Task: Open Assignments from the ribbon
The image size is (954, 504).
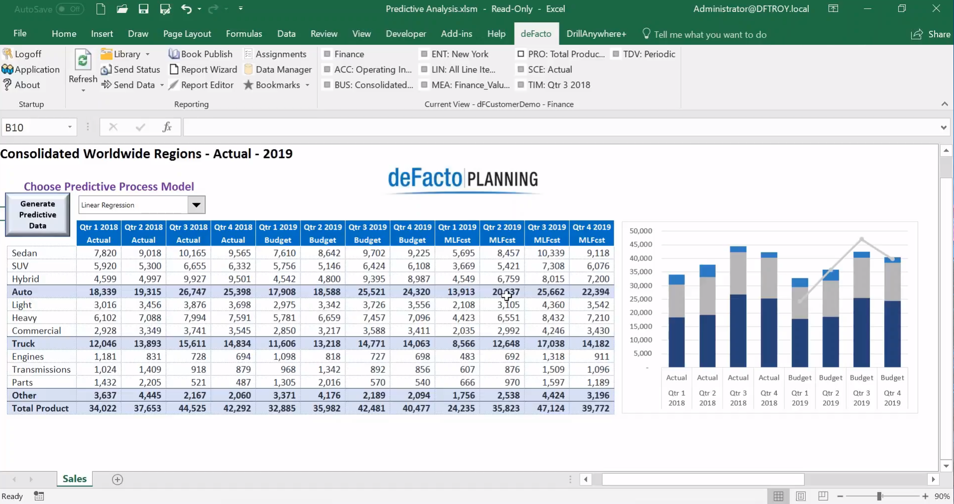Action: (x=275, y=54)
